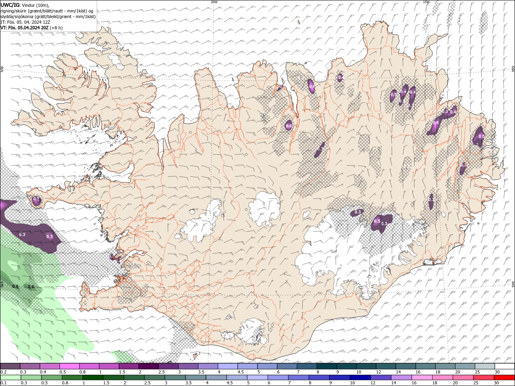Pick the dark mauve 0.2–0.3 upper legend swatch
Viewport: 515px width, 386px height.
click(10, 366)
